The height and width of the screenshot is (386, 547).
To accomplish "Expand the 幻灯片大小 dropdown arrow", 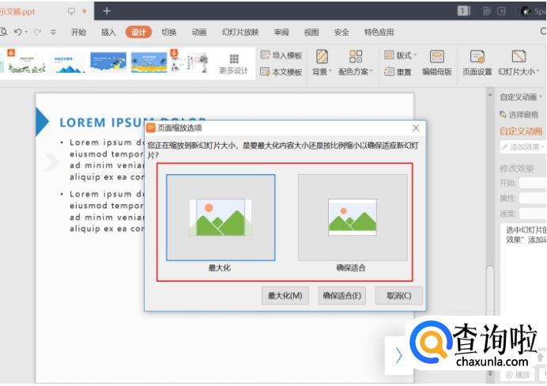I will [x=538, y=71].
